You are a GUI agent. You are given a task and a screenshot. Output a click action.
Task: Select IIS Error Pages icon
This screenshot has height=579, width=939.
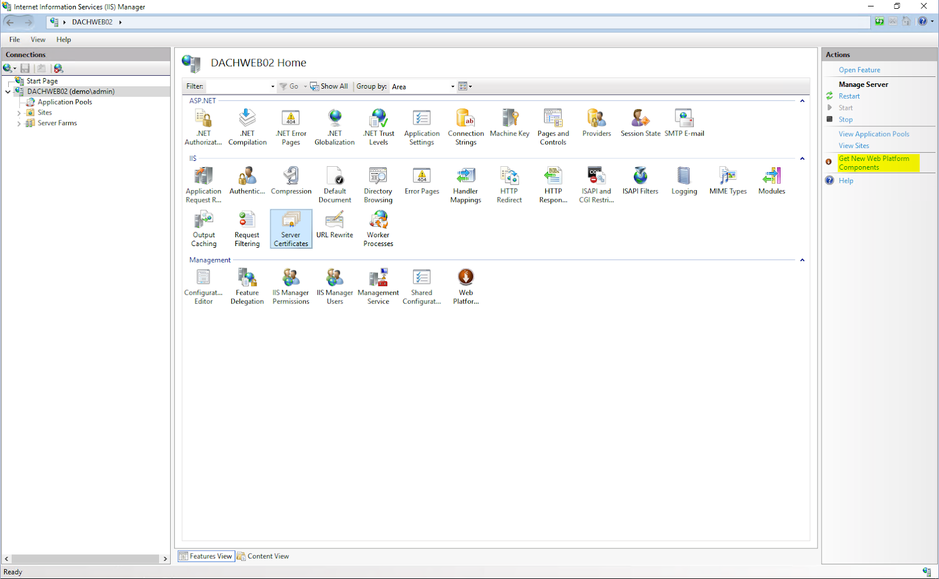tap(422, 180)
